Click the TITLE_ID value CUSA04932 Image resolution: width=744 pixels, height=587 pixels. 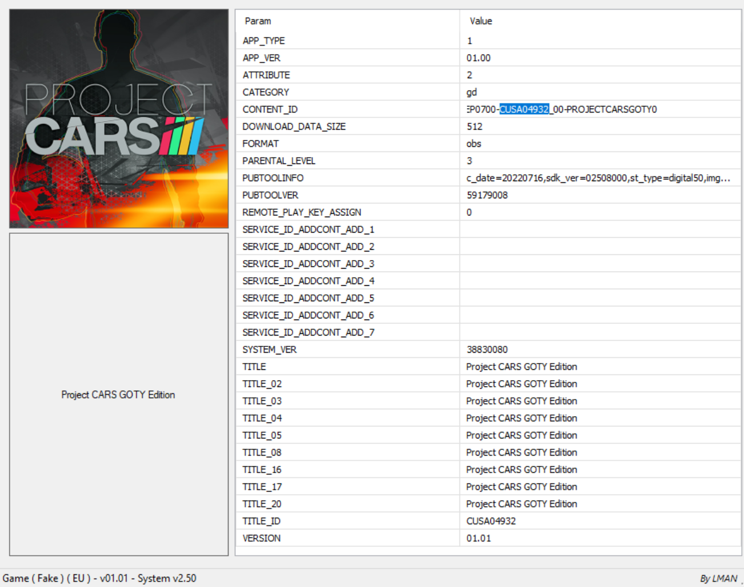[491, 521]
